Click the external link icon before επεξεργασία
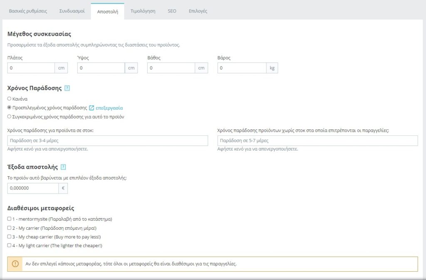Image resolution: width=426 pixels, height=280 pixels. (x=92, y=108)
